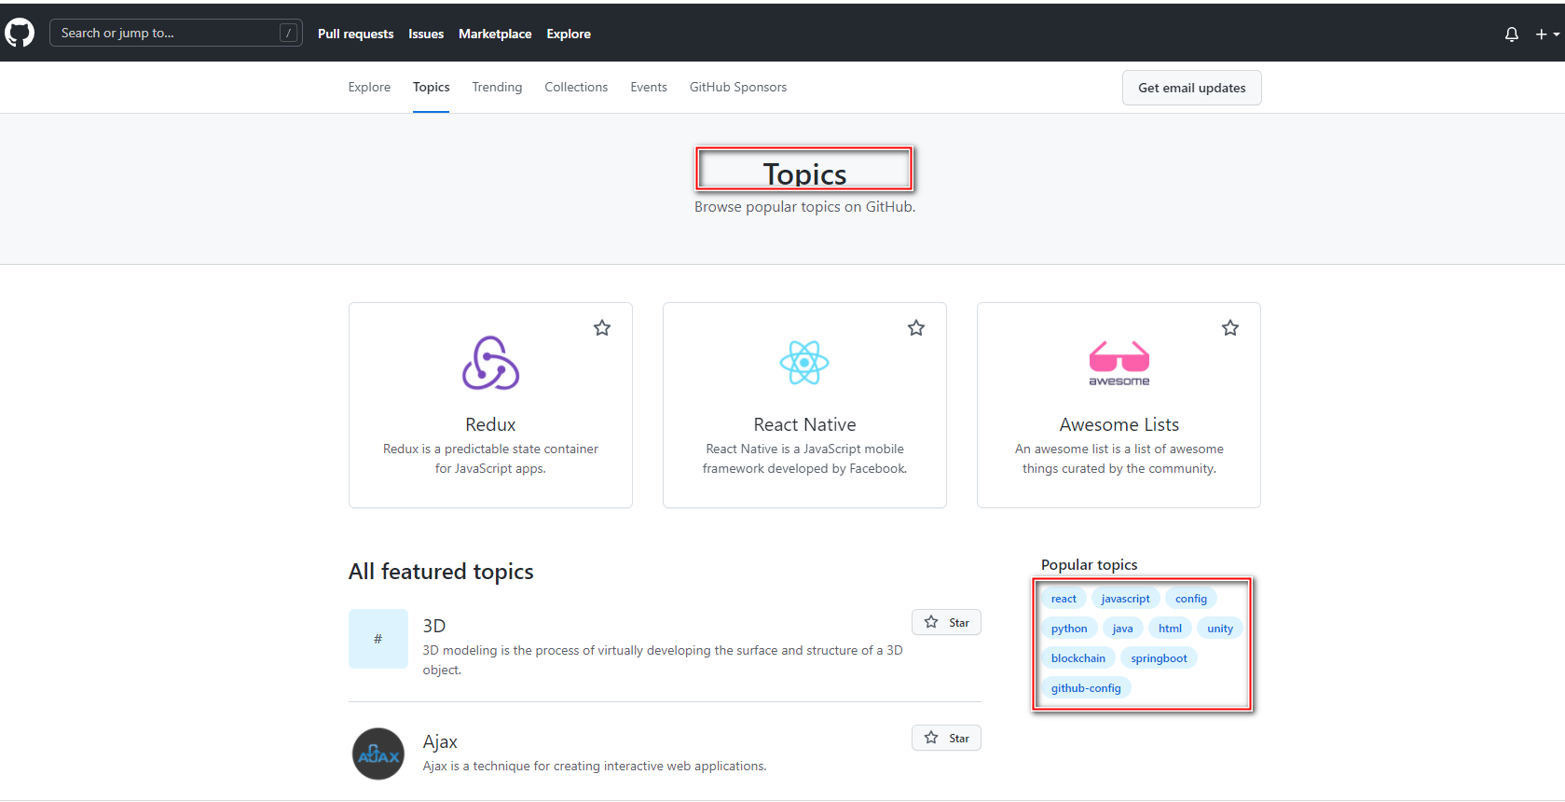Go to Marketplace in header
Screen dimensions: 1565x802
(495, 34)
